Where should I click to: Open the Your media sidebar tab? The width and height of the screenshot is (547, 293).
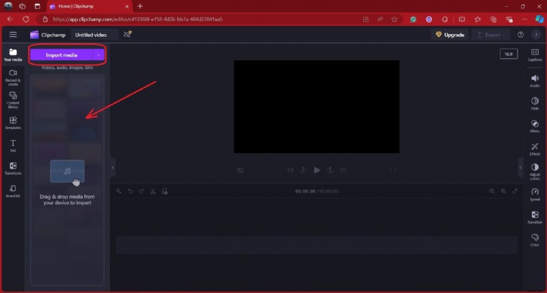click(x=13, y=55)
